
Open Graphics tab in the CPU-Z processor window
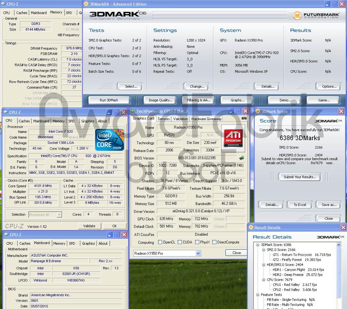point(88,121)
